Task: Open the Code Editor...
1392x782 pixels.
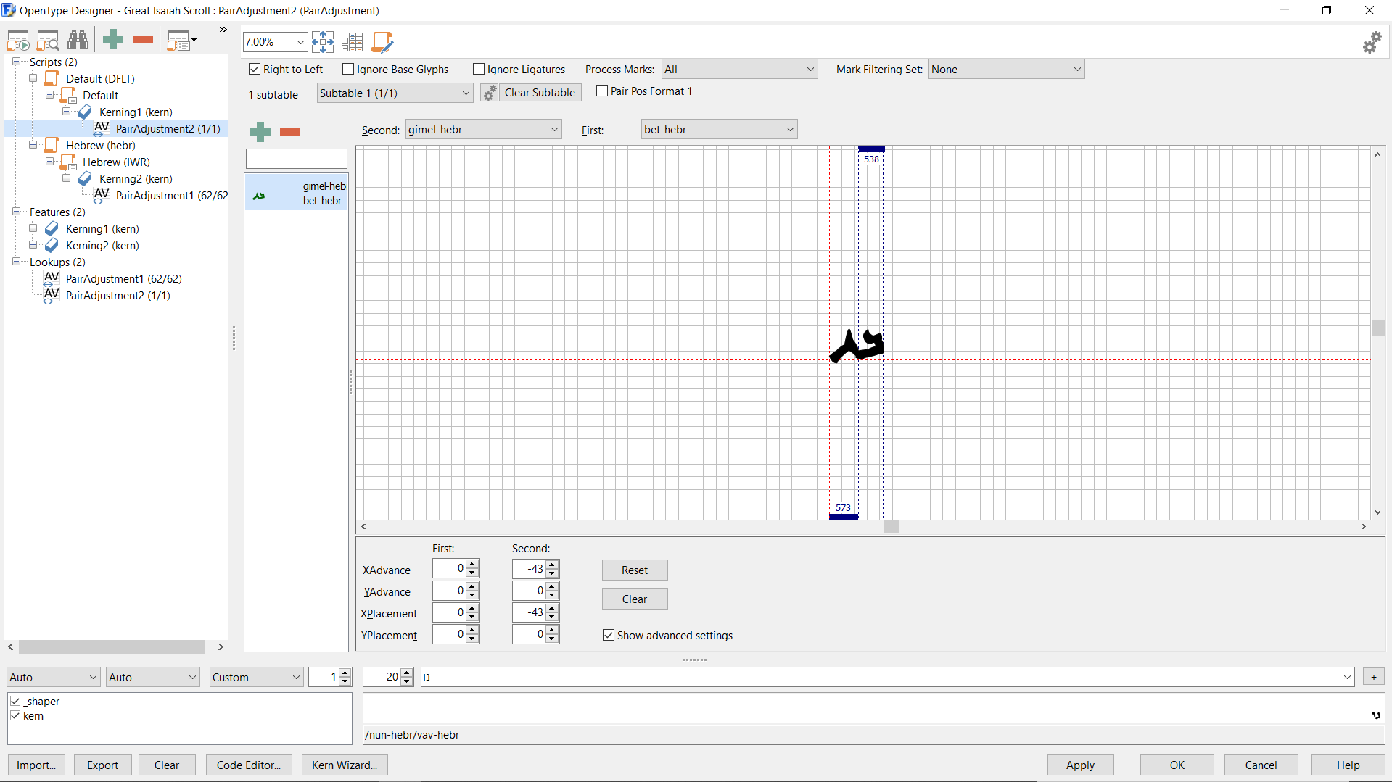Action: pyautogui.click(x=249, y=765)
